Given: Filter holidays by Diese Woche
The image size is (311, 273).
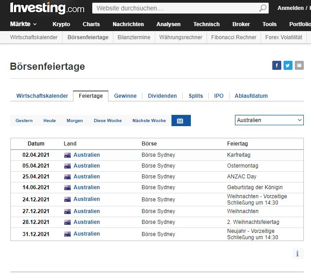Looking at the screenshot, I should 108,121.
